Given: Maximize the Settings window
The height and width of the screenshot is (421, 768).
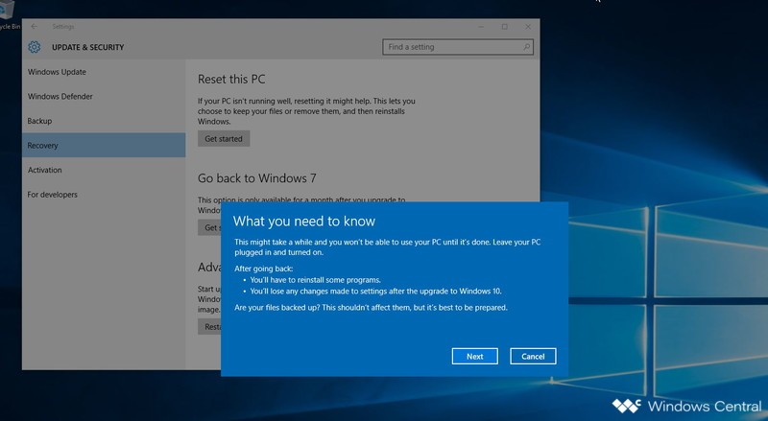Looking at the screenshot, I should tap(505, 27).
